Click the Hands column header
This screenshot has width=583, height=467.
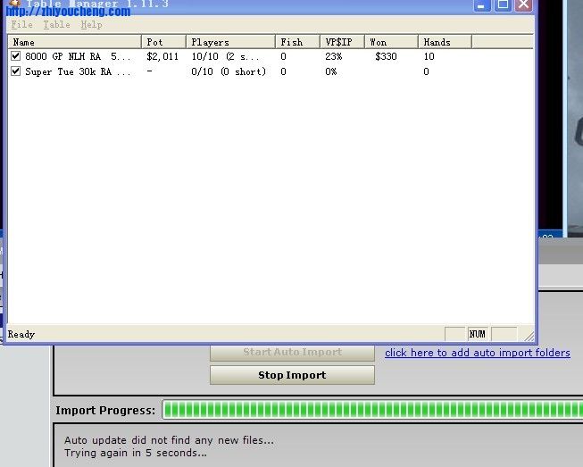pyautogui.click(x=444, y=42)
